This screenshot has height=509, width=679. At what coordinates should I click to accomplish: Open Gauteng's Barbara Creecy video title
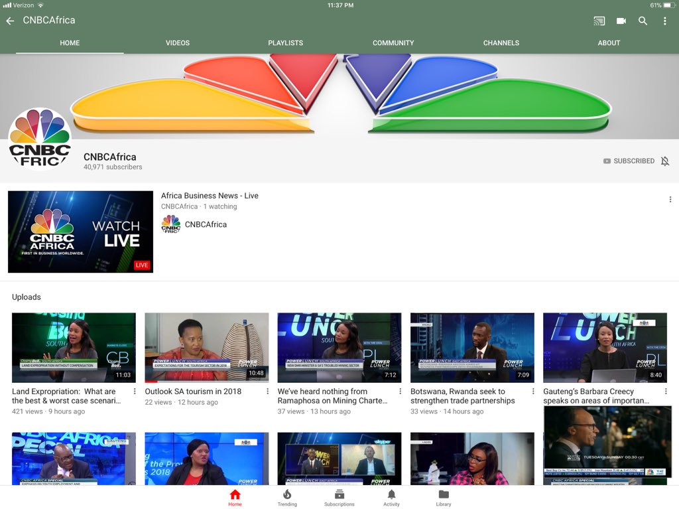coord(596,396)
